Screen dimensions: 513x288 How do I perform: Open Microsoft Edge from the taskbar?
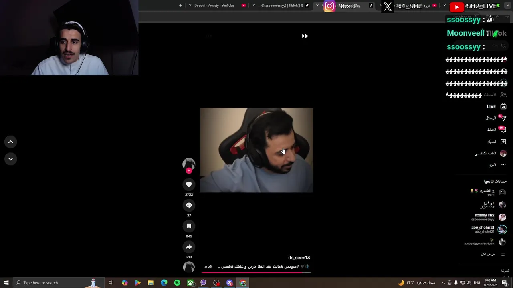tap(164, 283)
